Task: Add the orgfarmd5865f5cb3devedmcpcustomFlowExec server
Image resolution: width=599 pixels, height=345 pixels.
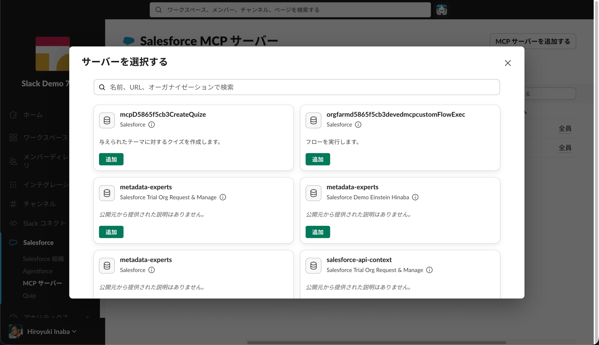Action: 318,159
